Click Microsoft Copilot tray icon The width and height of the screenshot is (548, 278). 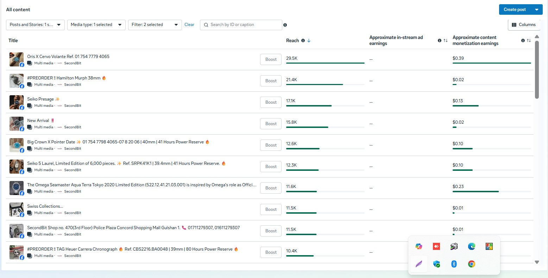[419, 246]
